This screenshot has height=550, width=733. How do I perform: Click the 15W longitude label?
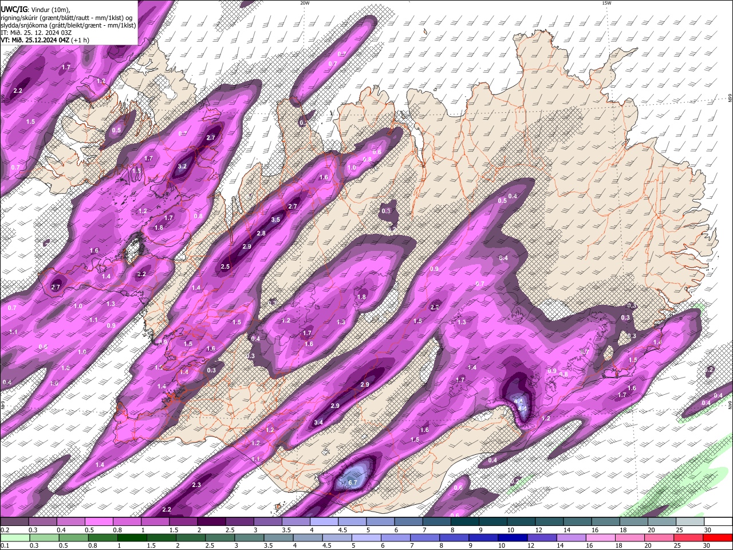[x=606, y=3]
